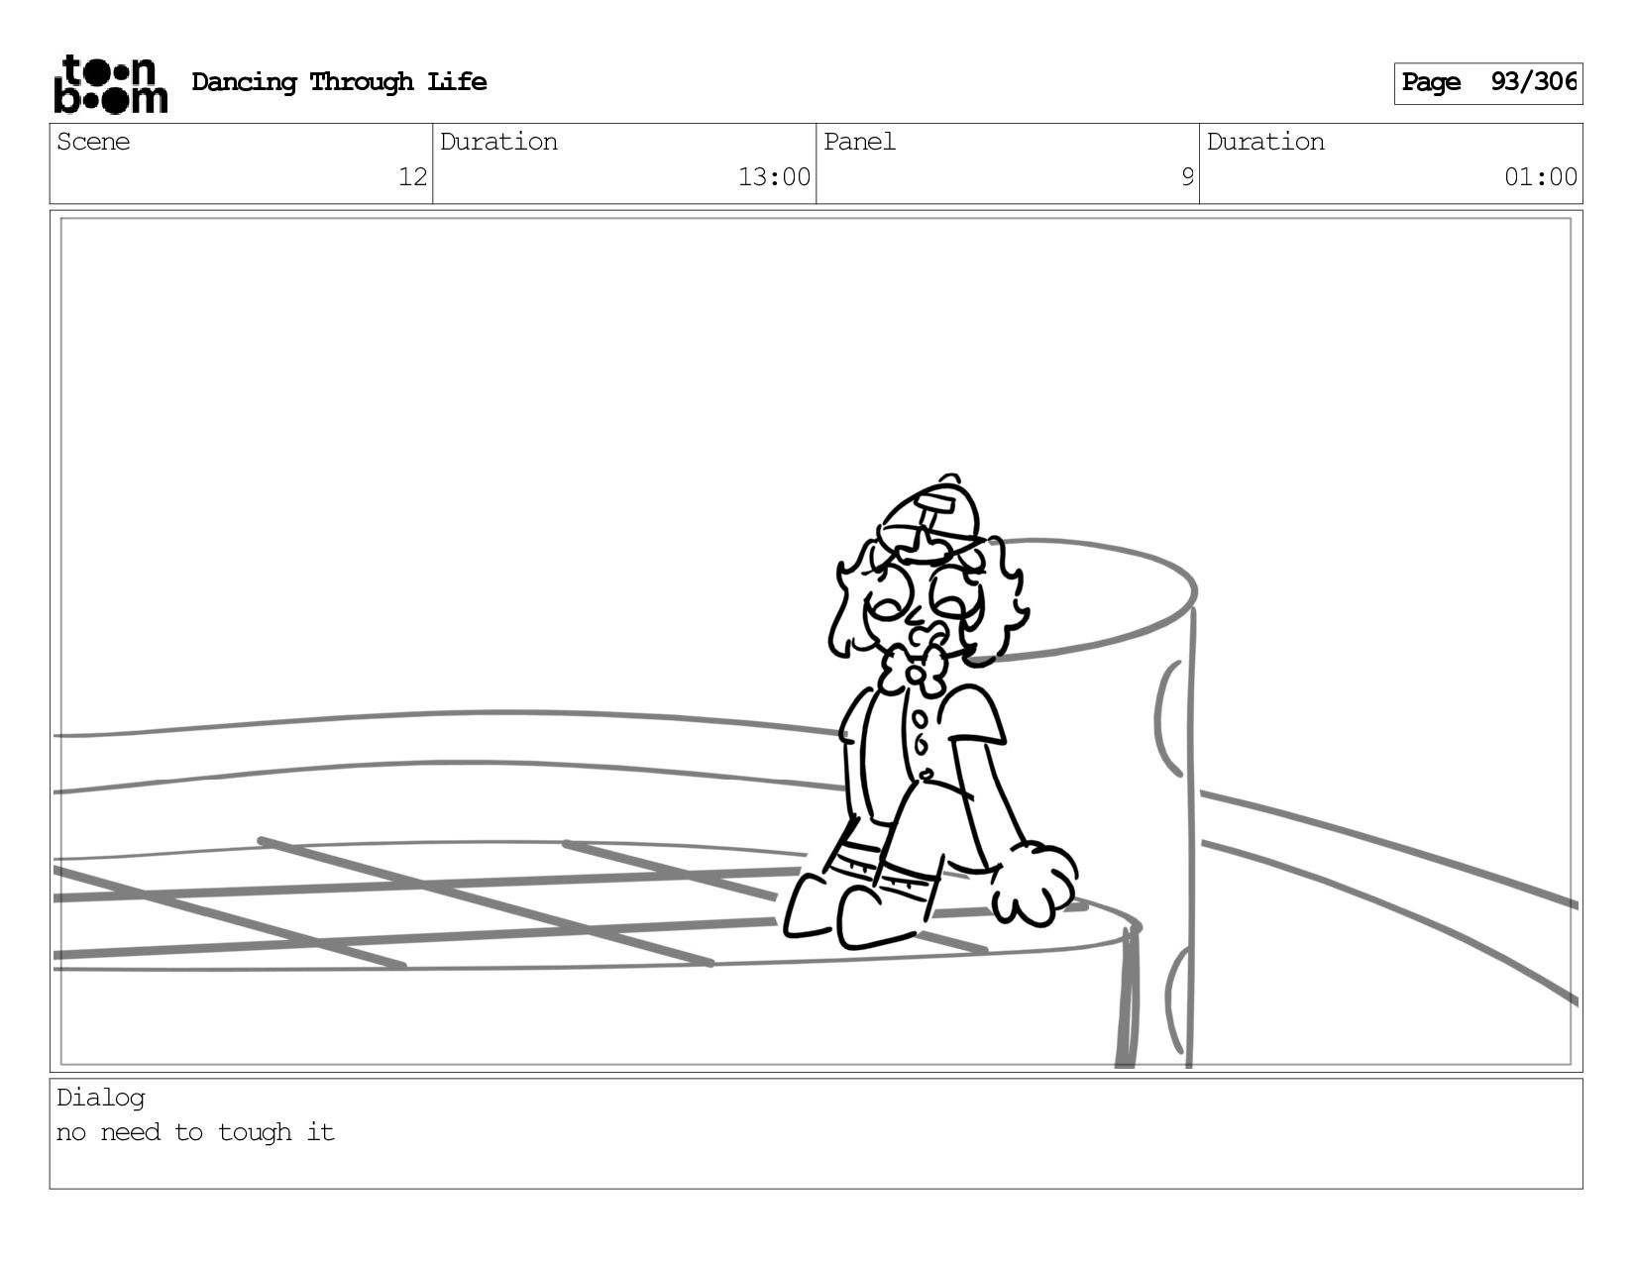The height and width of the screenshot is (1263, 1635).
Task: Click the 'Scene' label
Action: click(x=93, y=142)
